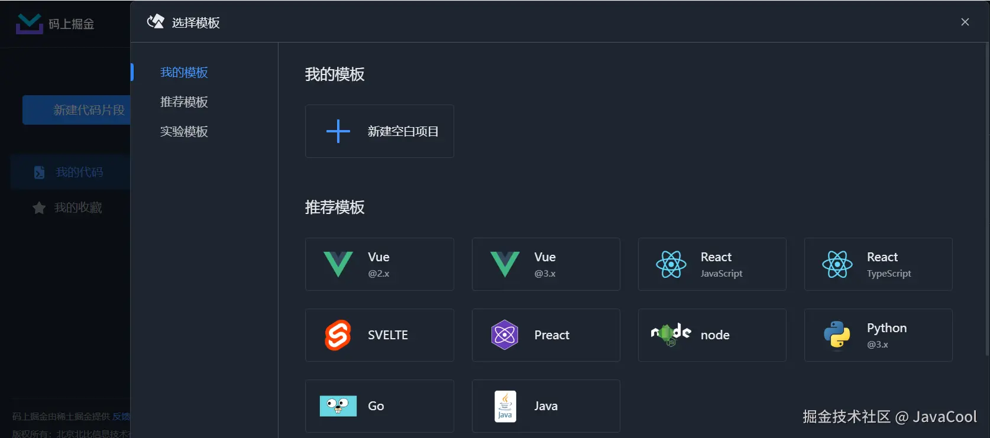Switch to 我的模板 sidebar tab
Screen dimensions: 990x438
point(184,72)
